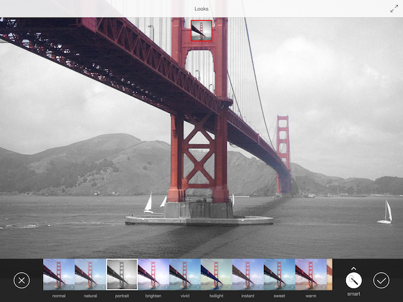
Task: Click the vivid label text
Action: pyautogui.click(x=185, y=296)
